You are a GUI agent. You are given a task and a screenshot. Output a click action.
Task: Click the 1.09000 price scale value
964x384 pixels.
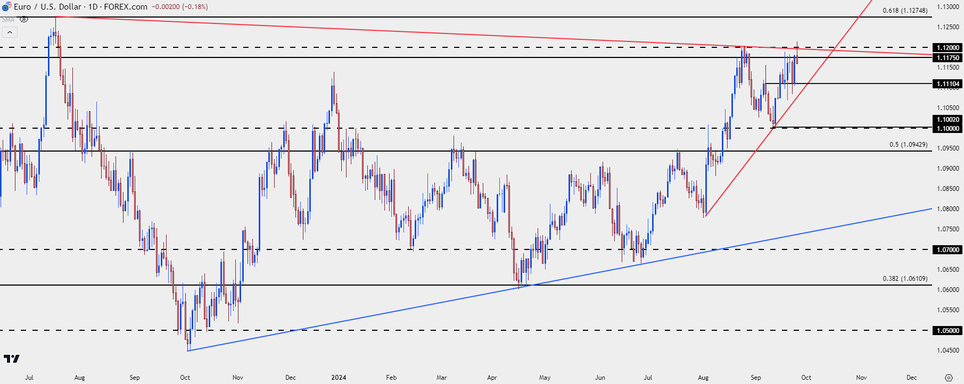click(x=948, y=169)
